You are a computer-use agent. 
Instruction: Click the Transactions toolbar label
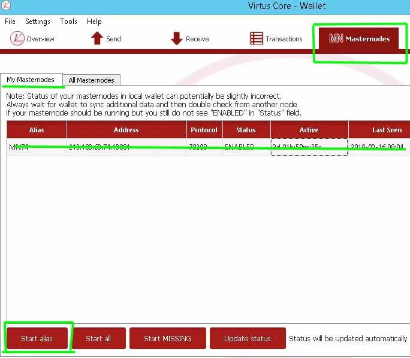284,39
